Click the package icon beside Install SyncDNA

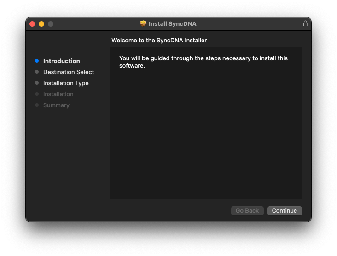tap(143, 23)
